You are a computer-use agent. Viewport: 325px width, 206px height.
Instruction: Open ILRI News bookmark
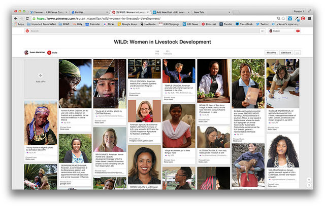190,24
